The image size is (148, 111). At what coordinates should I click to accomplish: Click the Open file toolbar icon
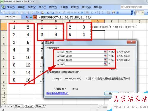(x=8, y=12)
